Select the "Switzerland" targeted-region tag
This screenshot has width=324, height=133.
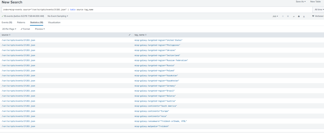tap(157, 55)
